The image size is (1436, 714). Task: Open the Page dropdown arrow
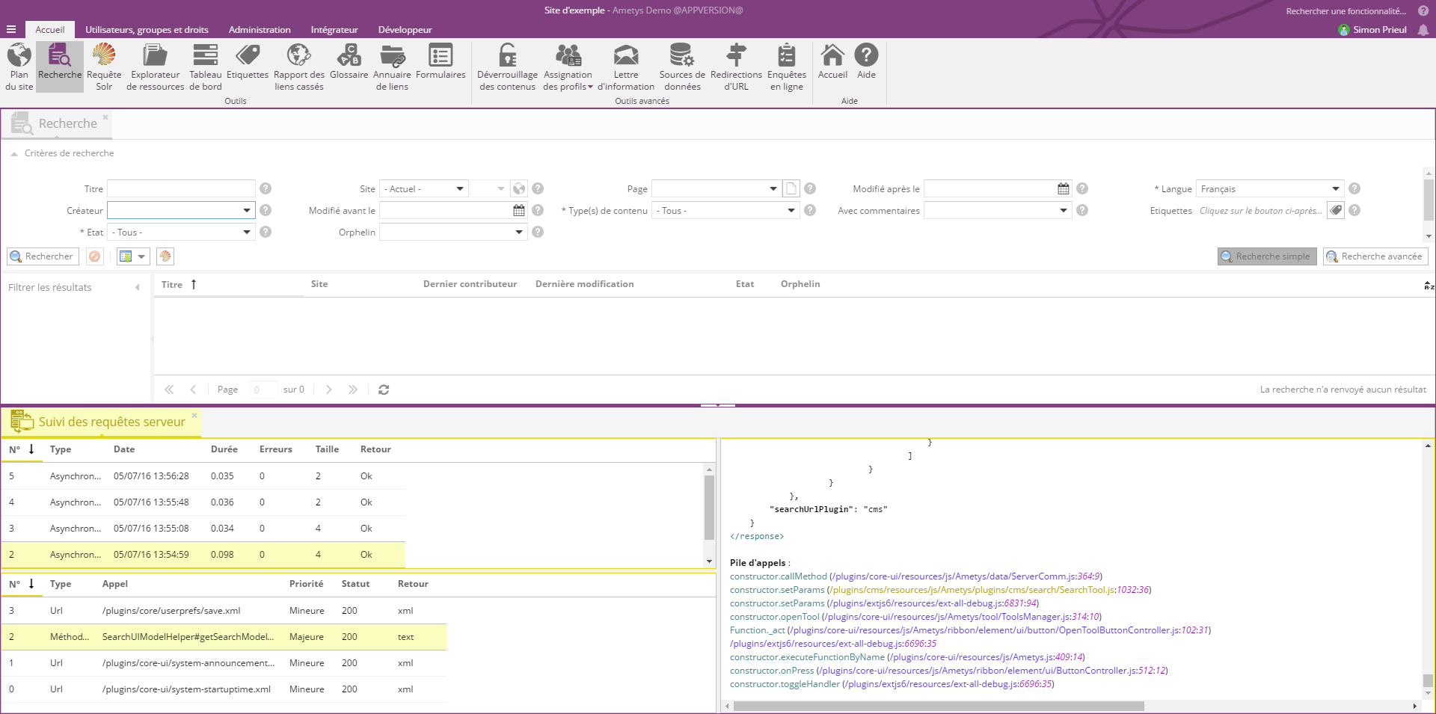click(x=773, y=189)
